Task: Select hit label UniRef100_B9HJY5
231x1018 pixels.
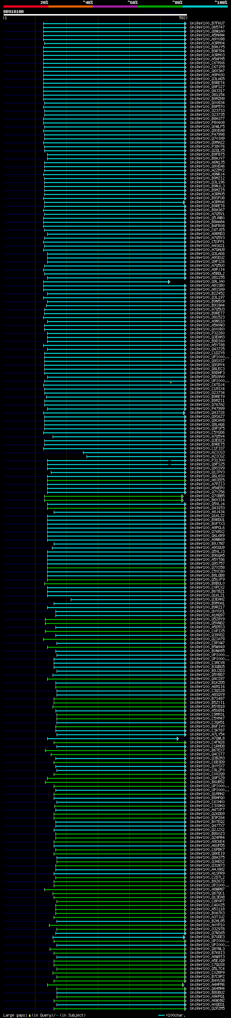Action: click(207, 47)
